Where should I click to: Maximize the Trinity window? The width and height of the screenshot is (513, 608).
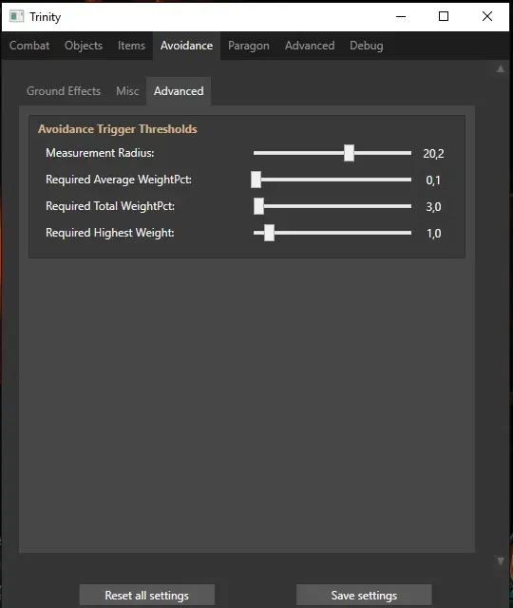444,17
